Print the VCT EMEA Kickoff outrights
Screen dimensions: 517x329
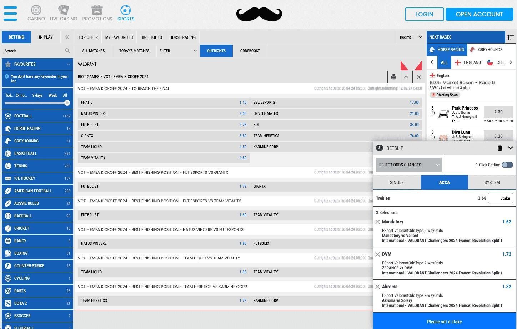pyautogui.click(x=393, y=77)
